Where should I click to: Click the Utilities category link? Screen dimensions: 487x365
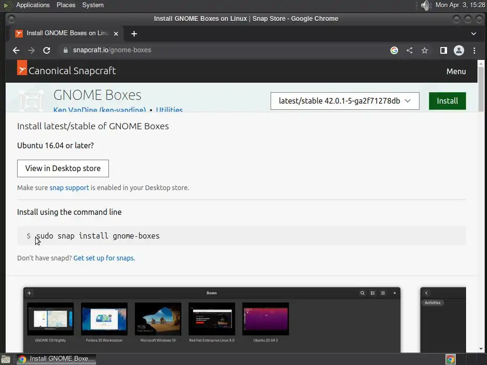pos(169,109)
